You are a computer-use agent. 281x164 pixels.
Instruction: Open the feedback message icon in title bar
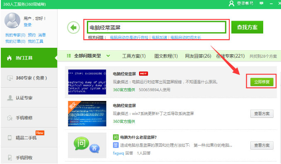point(262,3)
